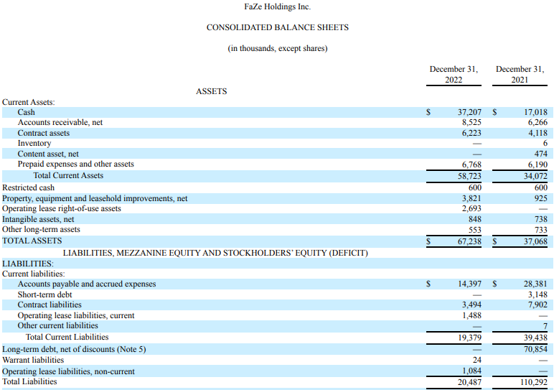Select the CONSOLIDATED BALANCE SHEETS heading
554x390 pixels.
click(277, 27)
